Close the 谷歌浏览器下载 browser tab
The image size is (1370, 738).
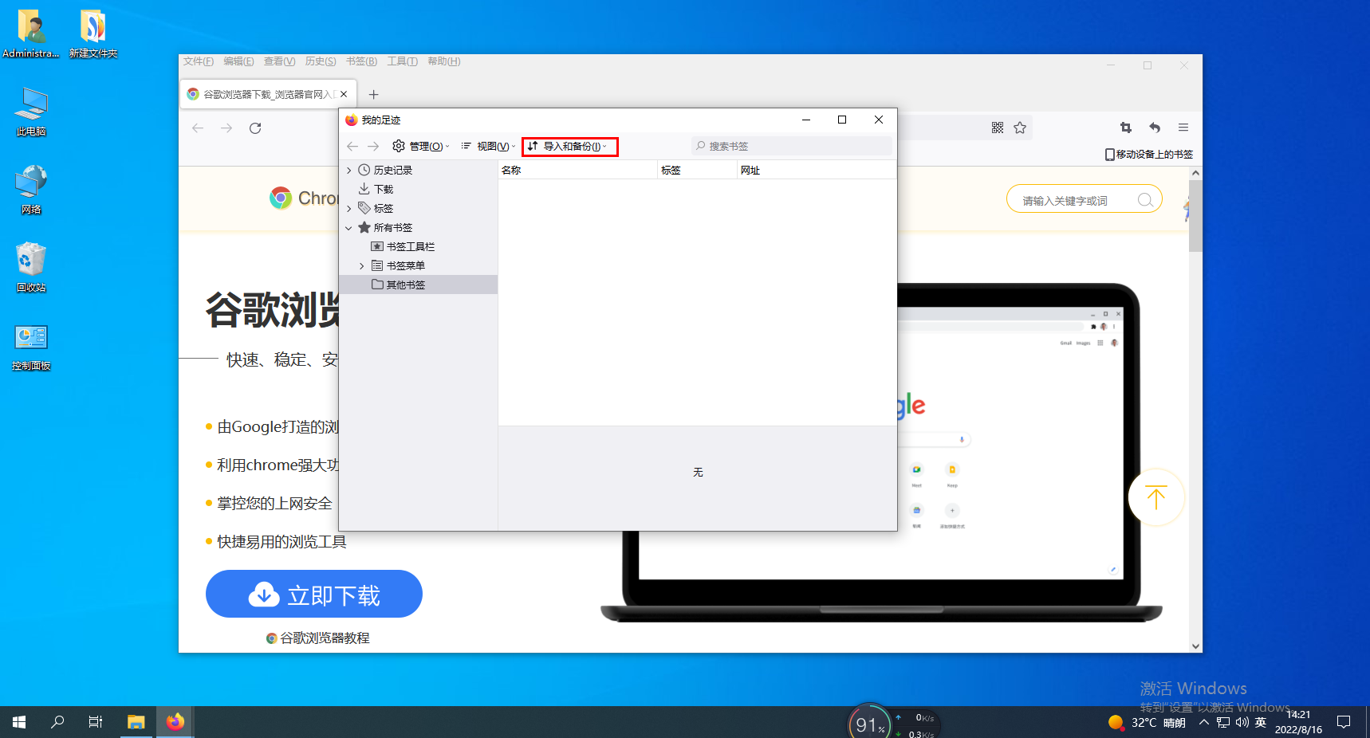(344, 94)
